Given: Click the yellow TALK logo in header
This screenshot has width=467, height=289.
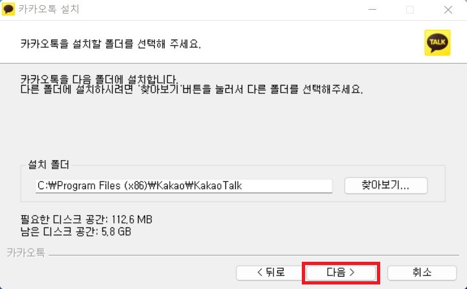Looking at the screenshot, I should click(x=437, y=43).
